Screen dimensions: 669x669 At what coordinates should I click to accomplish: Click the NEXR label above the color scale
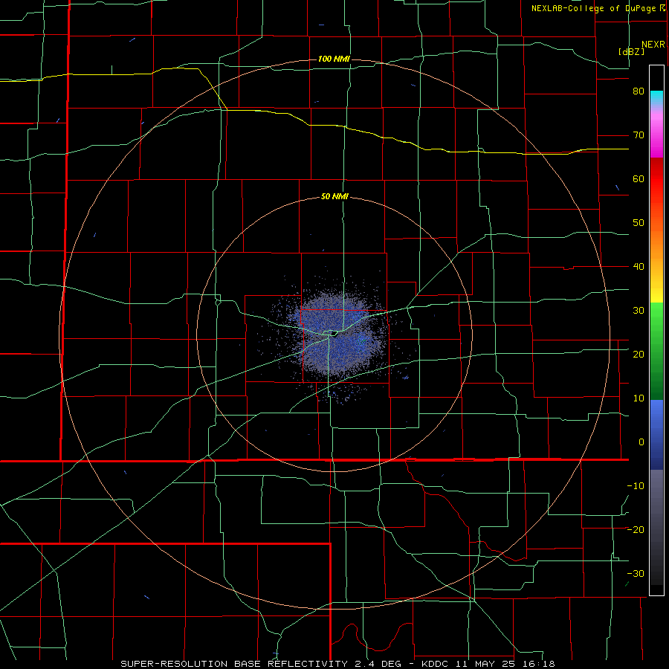coord(653,45)
